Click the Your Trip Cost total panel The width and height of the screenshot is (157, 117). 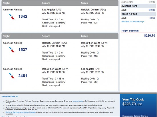click(x=138, y=105)
